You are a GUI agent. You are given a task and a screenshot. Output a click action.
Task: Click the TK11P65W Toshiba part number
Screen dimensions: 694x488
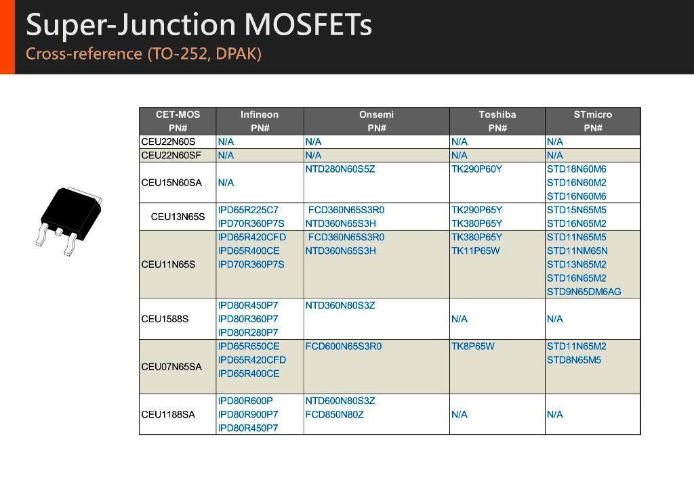click(x=475, y=251)
